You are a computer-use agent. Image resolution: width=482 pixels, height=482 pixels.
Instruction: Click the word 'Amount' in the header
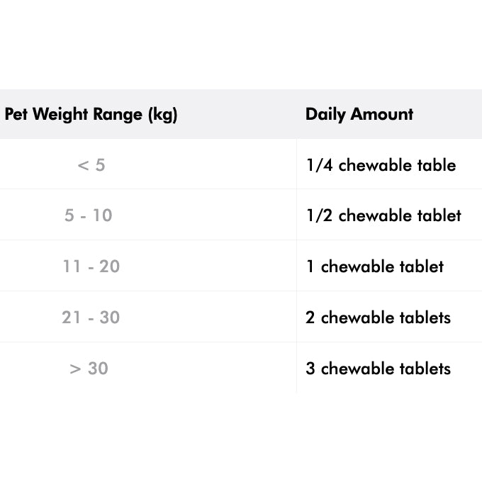click(382, 114)
